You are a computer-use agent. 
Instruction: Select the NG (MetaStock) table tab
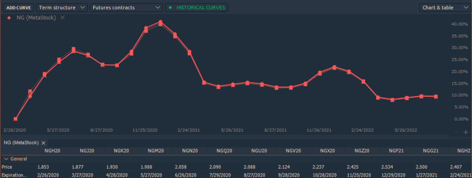coord(21,143)
